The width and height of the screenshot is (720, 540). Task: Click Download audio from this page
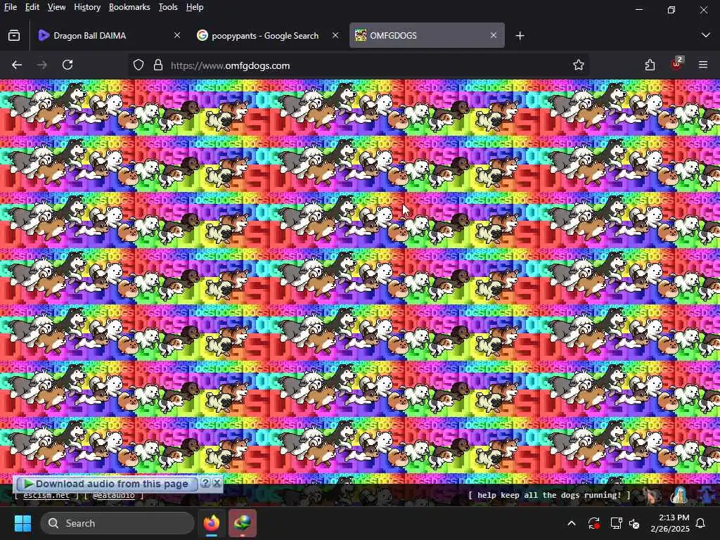105,484
